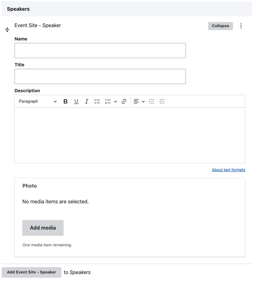Click the Add media button
This screenshot has width=254, height=282.
[x=43, y=228]
